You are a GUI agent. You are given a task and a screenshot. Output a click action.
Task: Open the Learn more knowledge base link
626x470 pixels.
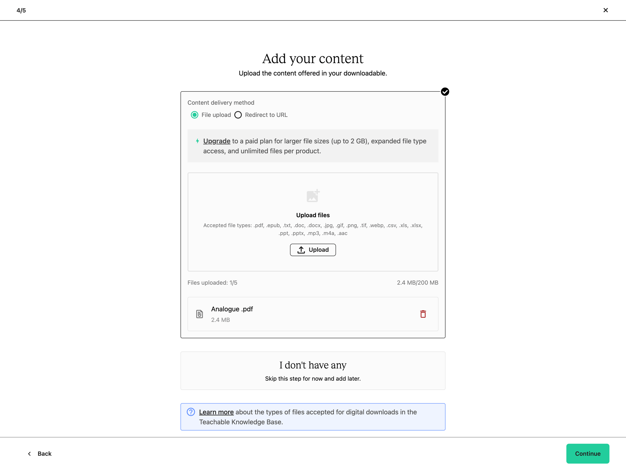pos(216,412)
